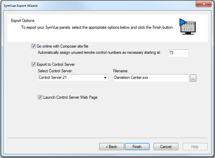Cancel the export wizard
Viewport: 215px width, 158px height.
[166, 146]
